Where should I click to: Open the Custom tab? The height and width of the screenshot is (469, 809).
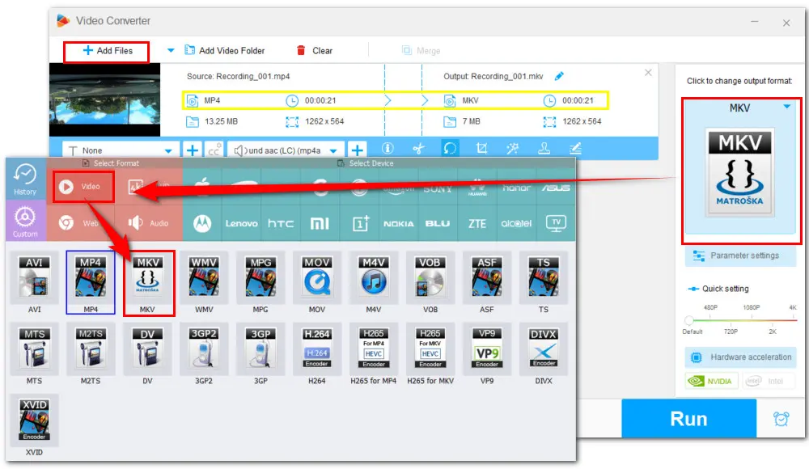25,222
